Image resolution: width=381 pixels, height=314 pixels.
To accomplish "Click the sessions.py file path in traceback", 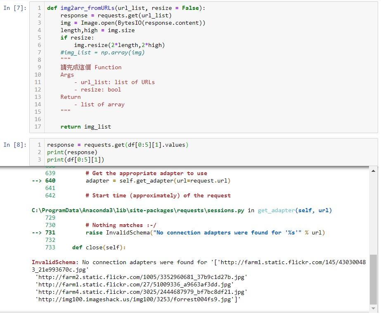I will [x=138, y=211].
